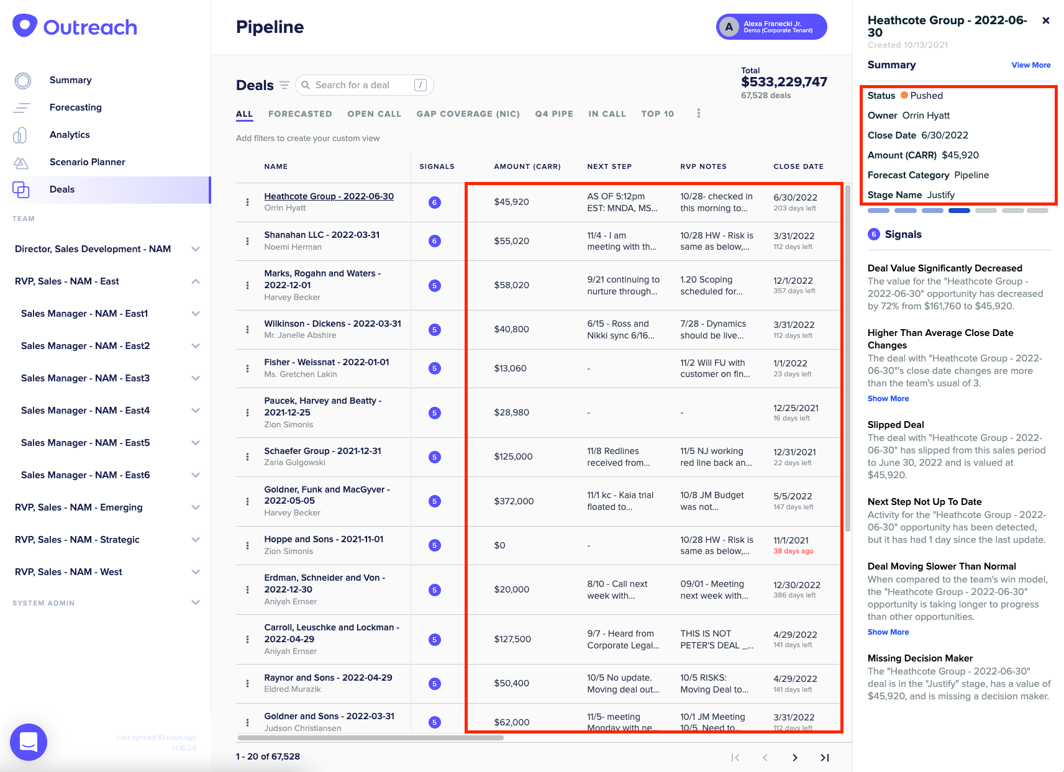The width and height of the screenshot is (1064, 772).
Task: Open the Alexa Franecki Jr. account button
Action: [x=771, y=27]
